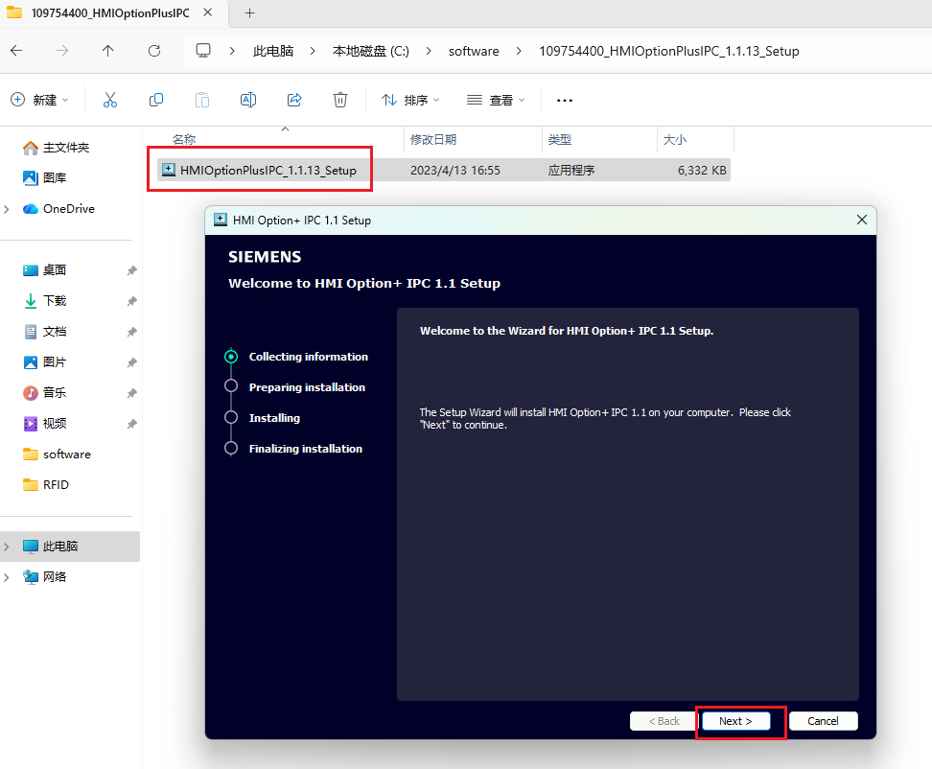
Task: Click the Delete (trash) icon
Action: [x=340, y=99]
